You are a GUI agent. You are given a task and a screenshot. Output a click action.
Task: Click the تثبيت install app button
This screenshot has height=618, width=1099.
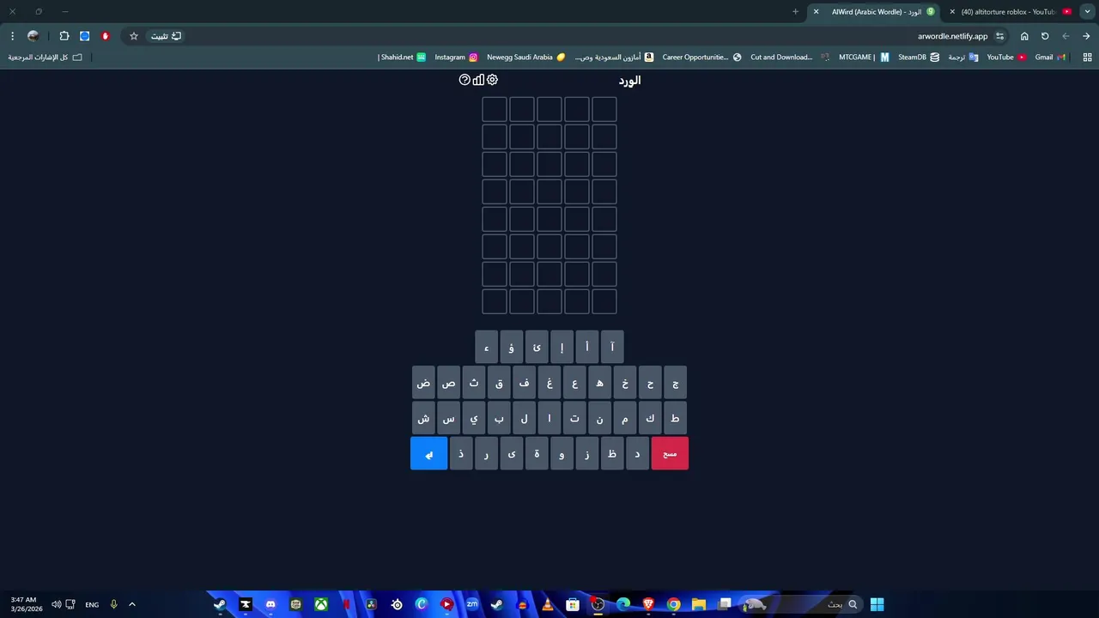tap(166, 36)
